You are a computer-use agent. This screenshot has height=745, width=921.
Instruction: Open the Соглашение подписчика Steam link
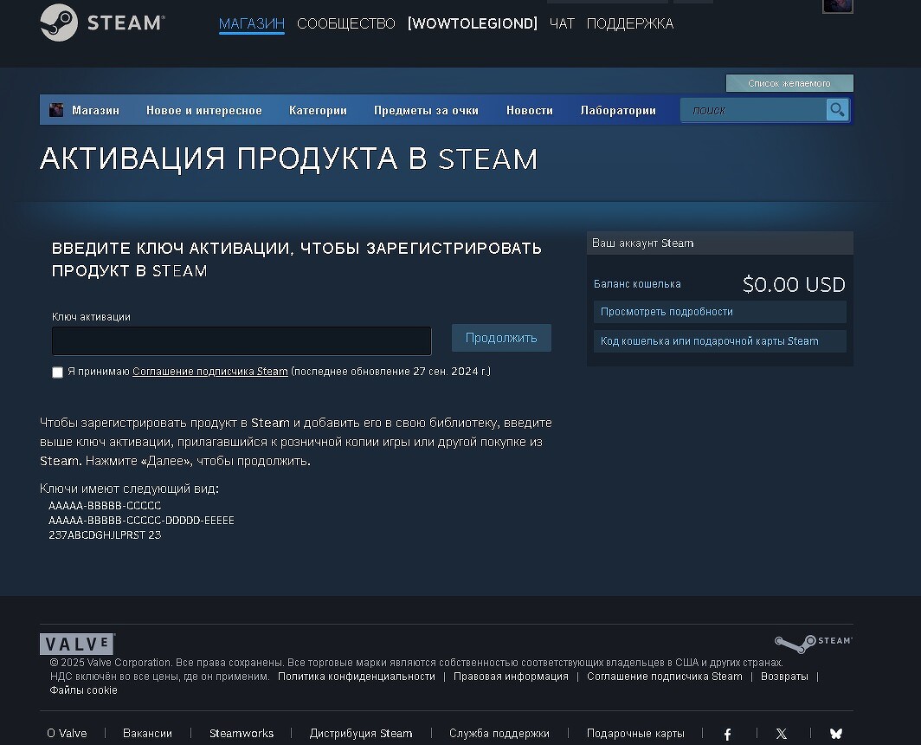pos(209,372)
